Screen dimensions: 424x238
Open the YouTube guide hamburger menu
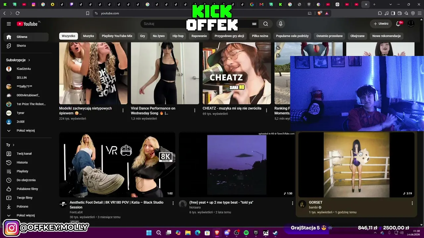[9, 24]
